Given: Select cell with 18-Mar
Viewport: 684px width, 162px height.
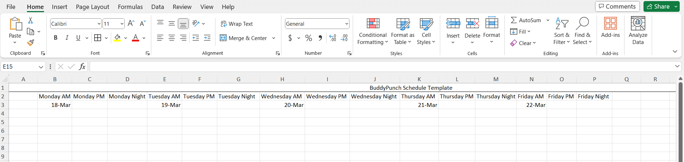Looking at the screenshot, I should pos(55,105).
